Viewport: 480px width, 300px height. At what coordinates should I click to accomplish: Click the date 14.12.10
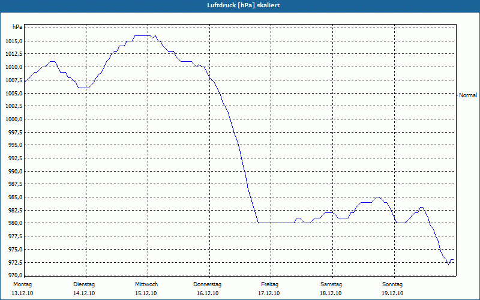(84, 293)
